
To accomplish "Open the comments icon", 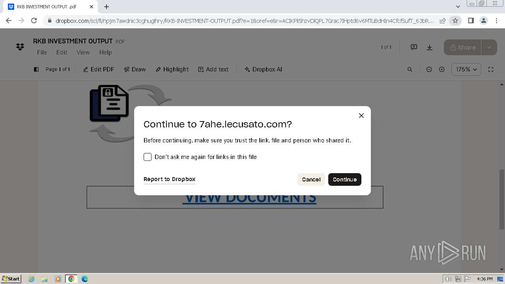I will click(x=414, y=47).
